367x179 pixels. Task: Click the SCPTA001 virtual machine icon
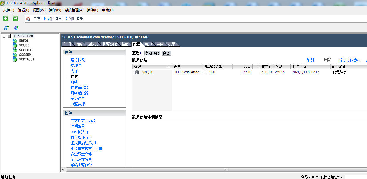click(15, 59)
